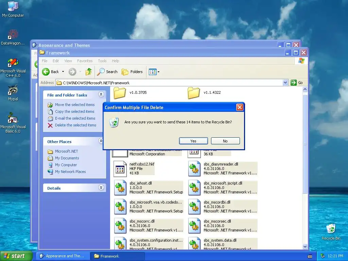Click the 12:21 PM clock
The width and height of the screenshot is (348, 261).
click(335, 256)
